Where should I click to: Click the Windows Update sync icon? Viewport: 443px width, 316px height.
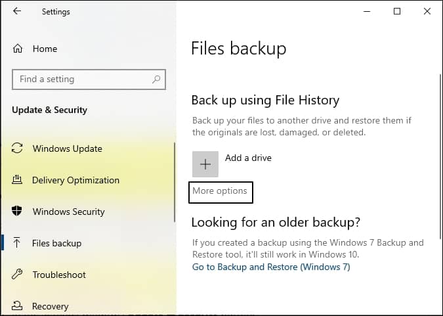tap(17, 148)
